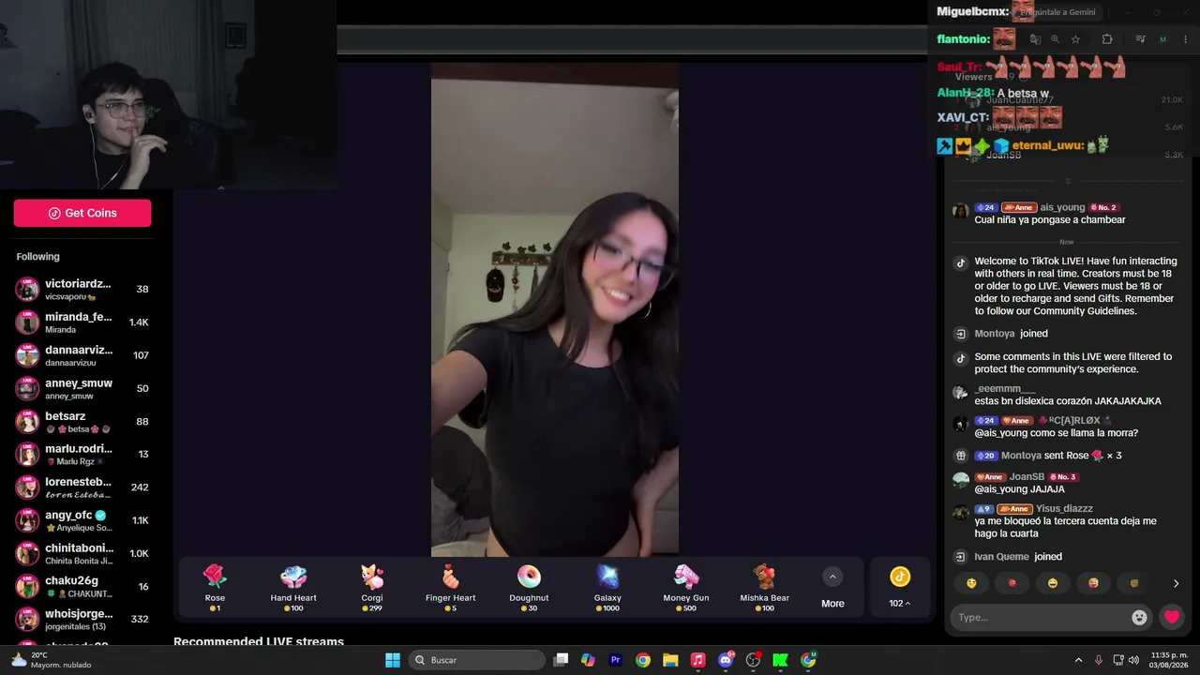
Task: Select chaku26g in the Following list
Action: (82, 586)
